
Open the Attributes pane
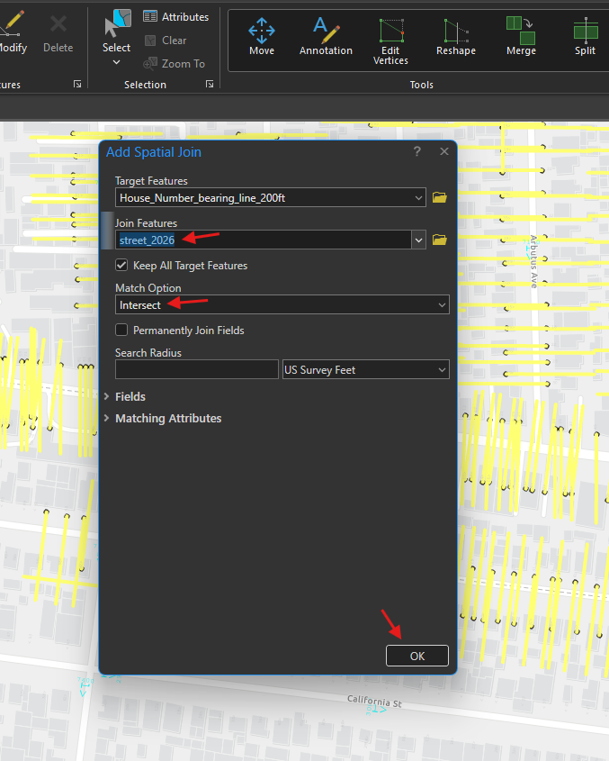click(x=176, y=16)
